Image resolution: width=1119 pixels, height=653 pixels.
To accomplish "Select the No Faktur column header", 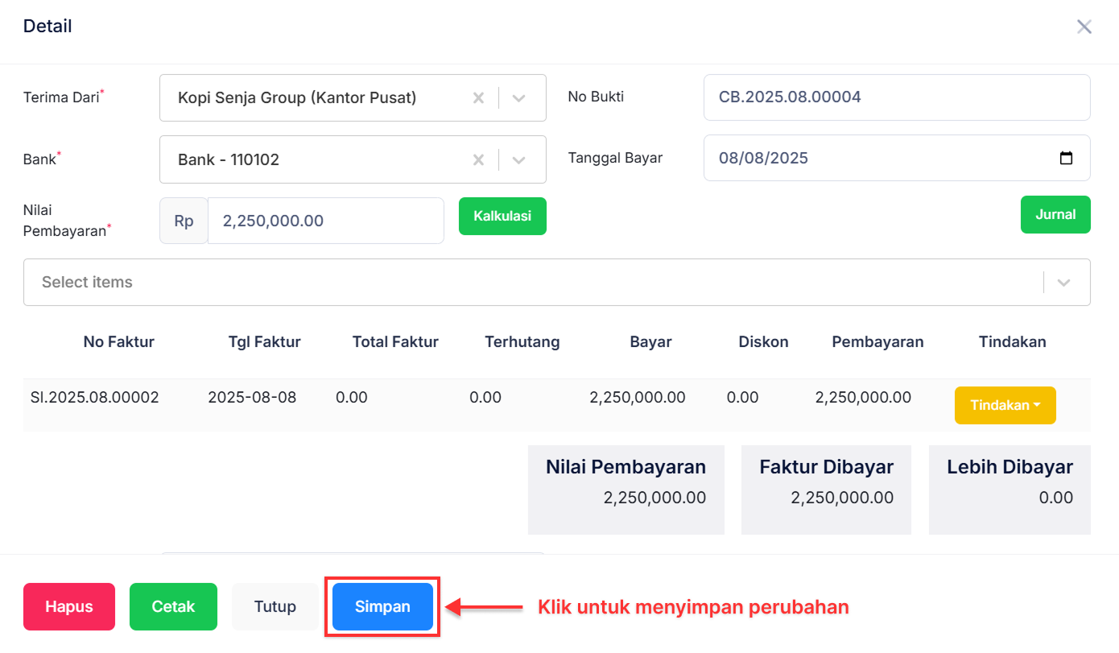I will 118,341.
